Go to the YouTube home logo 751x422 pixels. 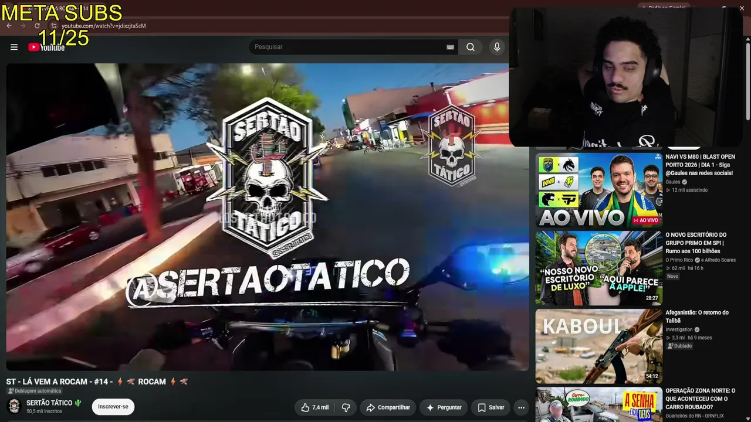[x=46, y=47]
